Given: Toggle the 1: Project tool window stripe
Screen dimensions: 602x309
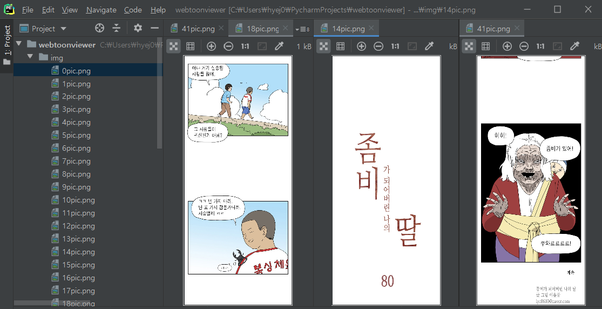Looking at the screenshot, I should (7, 44).
